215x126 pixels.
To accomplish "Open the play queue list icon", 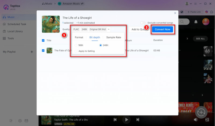I will point(207,120).
